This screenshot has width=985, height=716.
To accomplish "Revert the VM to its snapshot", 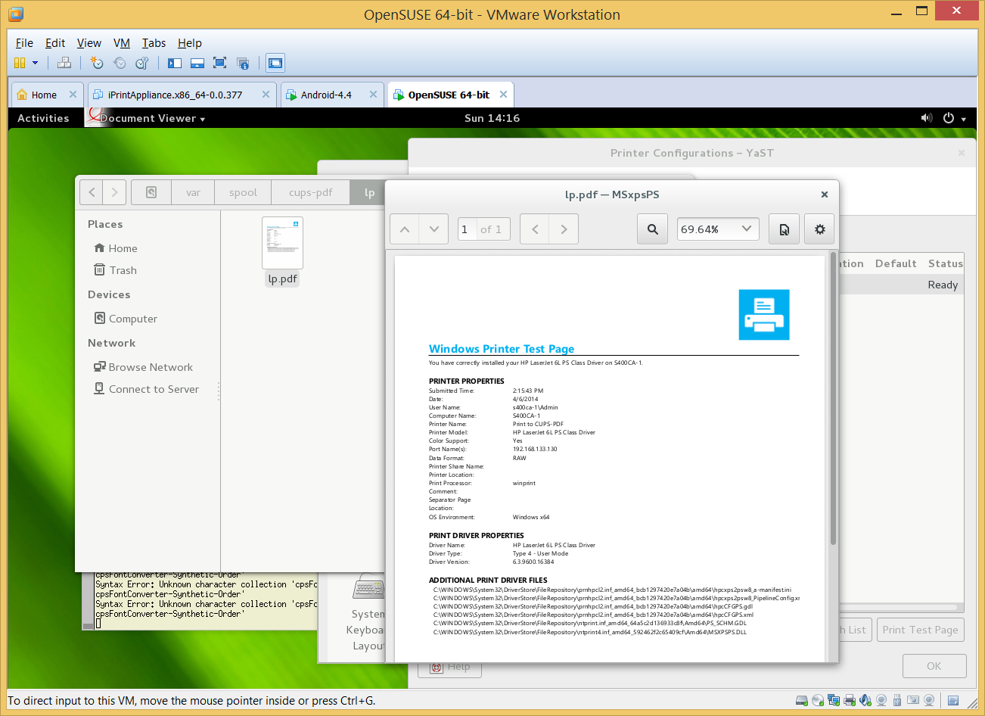I will point(119,63).
